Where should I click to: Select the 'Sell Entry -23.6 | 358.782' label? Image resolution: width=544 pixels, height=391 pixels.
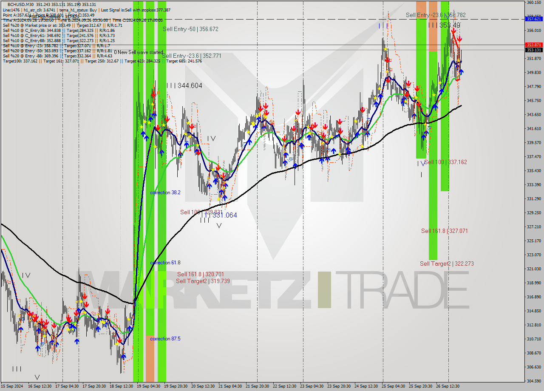tap(436, 15)
